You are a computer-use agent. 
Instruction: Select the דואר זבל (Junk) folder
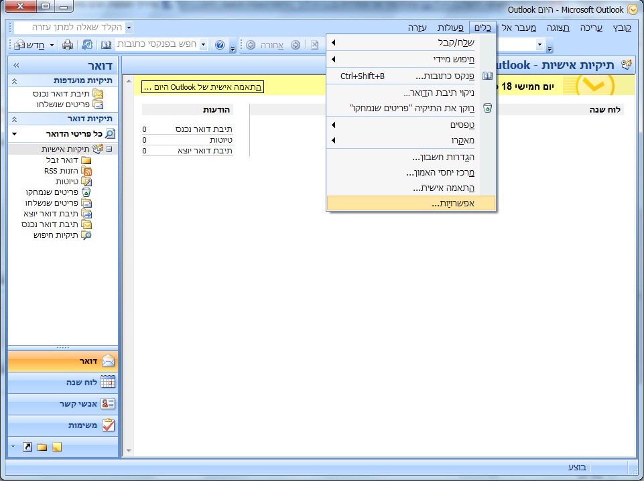pyautogui.click(x=68, y=160)
